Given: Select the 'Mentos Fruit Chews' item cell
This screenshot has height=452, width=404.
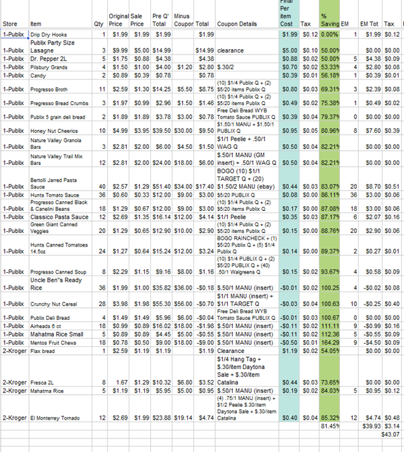Looking at the screenshot, I should pyautogui.click(x=60, y=343).
